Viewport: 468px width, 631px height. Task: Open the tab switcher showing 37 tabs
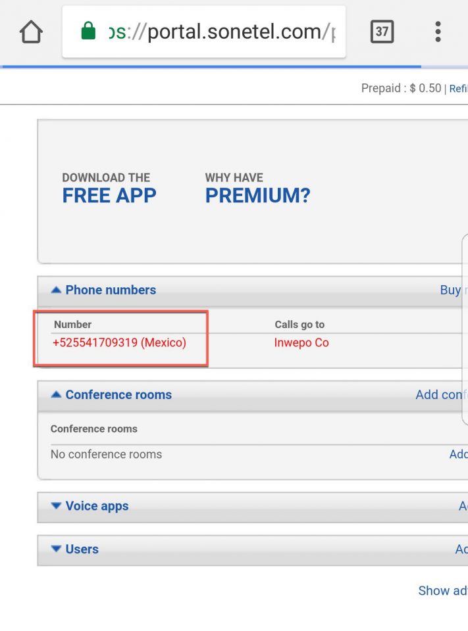coord(382,32)
